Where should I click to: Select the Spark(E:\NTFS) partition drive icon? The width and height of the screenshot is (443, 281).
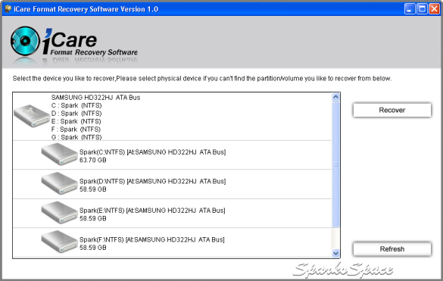[59, 212]
